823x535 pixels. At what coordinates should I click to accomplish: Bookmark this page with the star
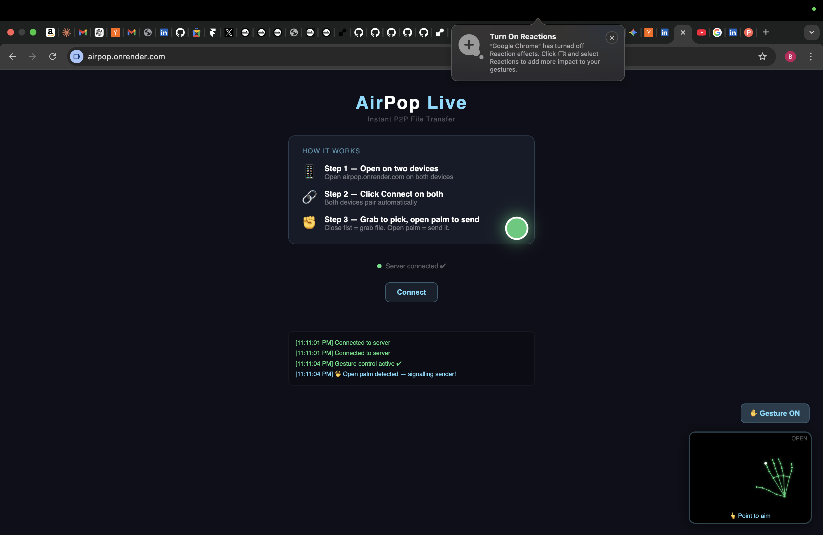click(x=763, y=57)
